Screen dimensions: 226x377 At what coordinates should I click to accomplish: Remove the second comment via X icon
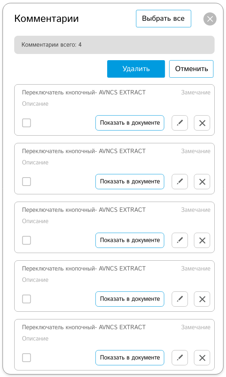pyautogui.click(x=202, y=182)
